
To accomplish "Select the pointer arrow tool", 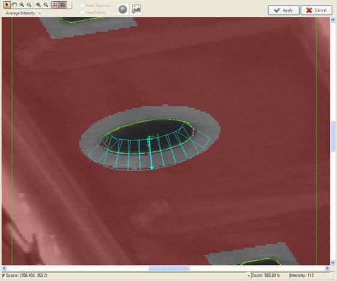I will pyautogui.click(x=7, y=5).
